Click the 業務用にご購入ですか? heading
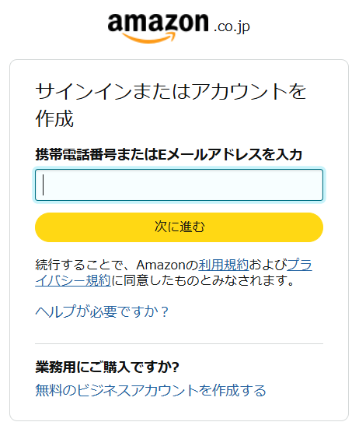The width and height of the screenshot is (352, 422). click(107, 367)
